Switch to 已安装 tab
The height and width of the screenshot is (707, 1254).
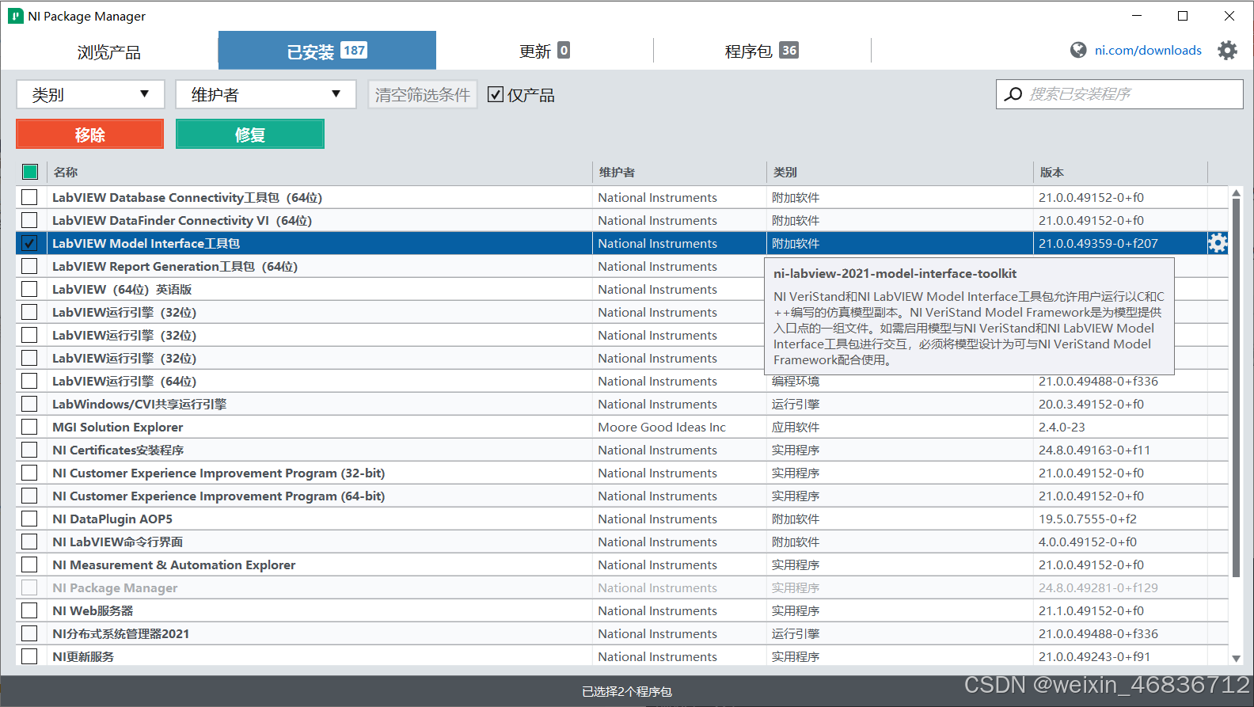[x=327, y=51]
